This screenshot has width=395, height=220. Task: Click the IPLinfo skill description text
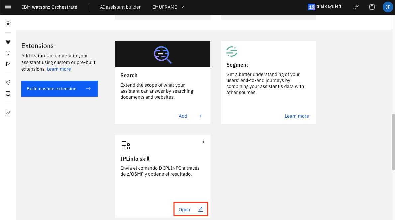tap(160, 171)
